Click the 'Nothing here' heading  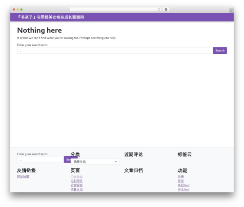(x=40, y=30)
